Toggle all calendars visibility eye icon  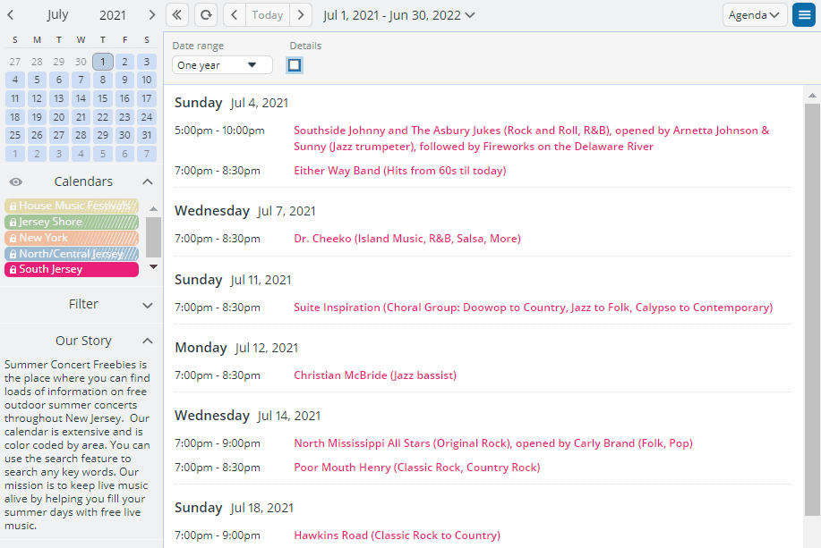pos(15,181)
